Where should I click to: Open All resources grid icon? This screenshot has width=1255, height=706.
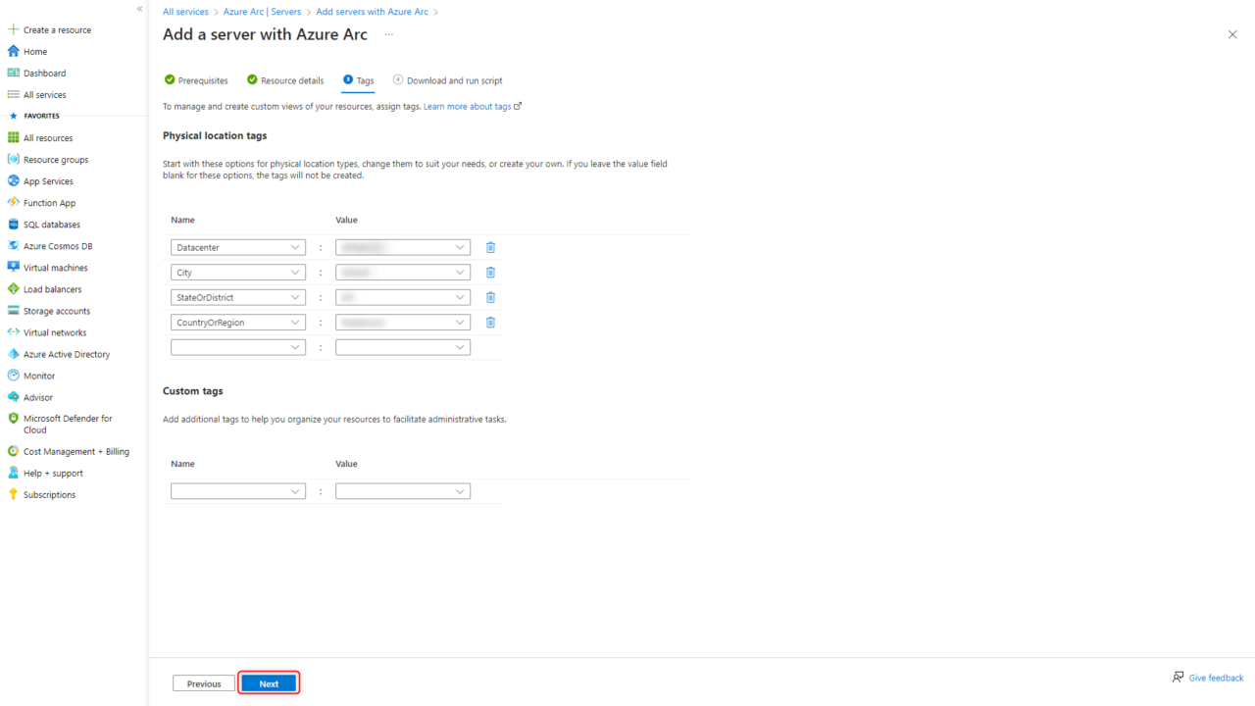click(13, 138)
